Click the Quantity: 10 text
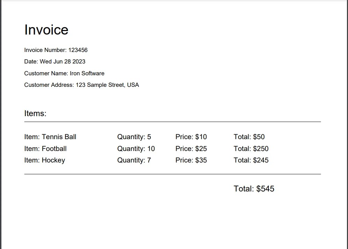Screen dimensions: 348x249 (136, 149)
